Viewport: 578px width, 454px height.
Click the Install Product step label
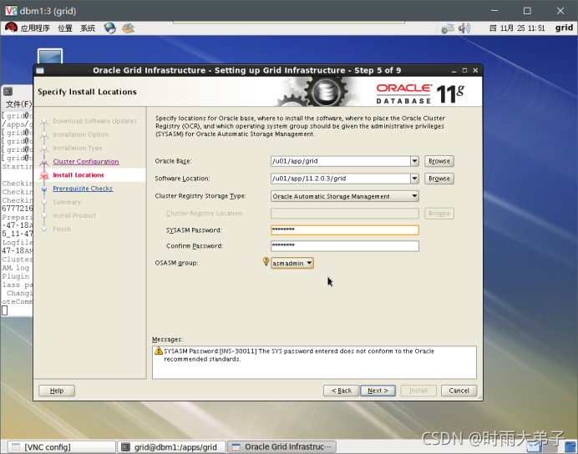click(x=74, y=215)
